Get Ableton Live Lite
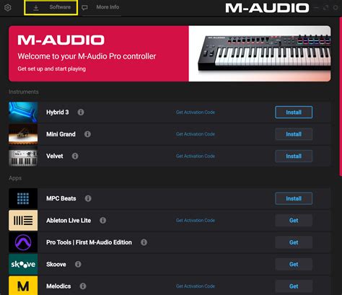 click(x=294, y=221)
